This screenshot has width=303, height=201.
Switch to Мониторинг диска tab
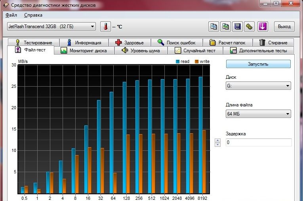coord(84,51)
